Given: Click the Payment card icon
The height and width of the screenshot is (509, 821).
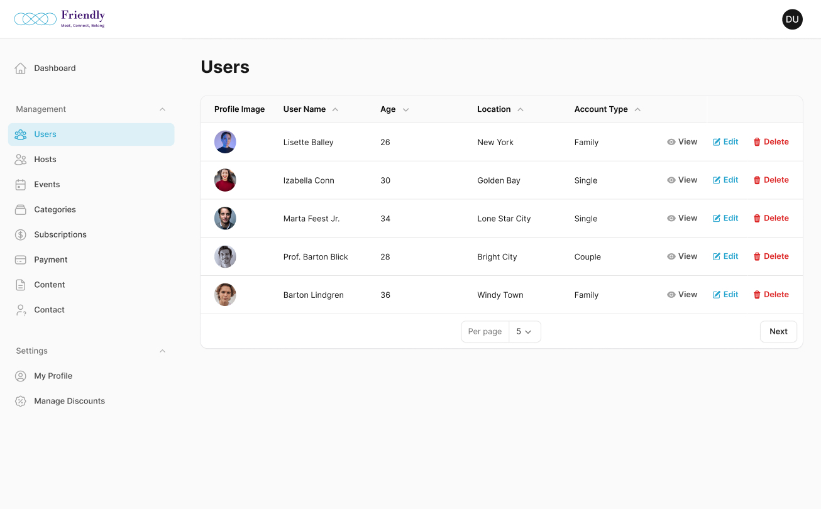Looking at the screenshot, I should click(21, 260).
